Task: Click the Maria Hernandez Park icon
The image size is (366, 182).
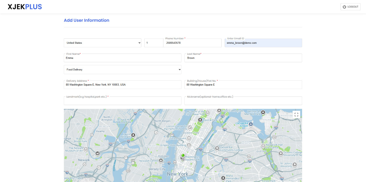Action: point(223,178)
